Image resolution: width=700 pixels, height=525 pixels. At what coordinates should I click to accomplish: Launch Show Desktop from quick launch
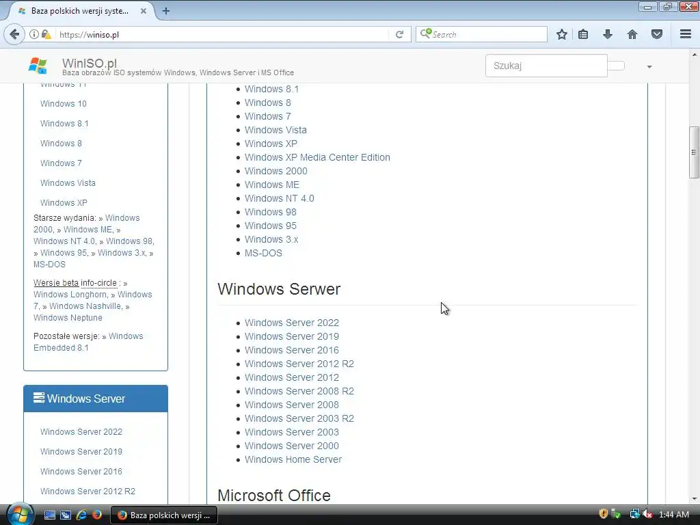[x=49, y=515]
